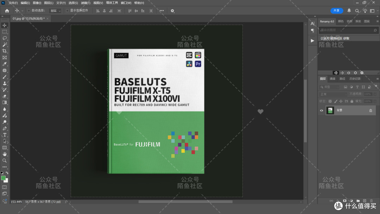Hide the 背景 layer with eye icon
Image resolution: width=380 pixels, height=214 pixels.
coord(322,111)
